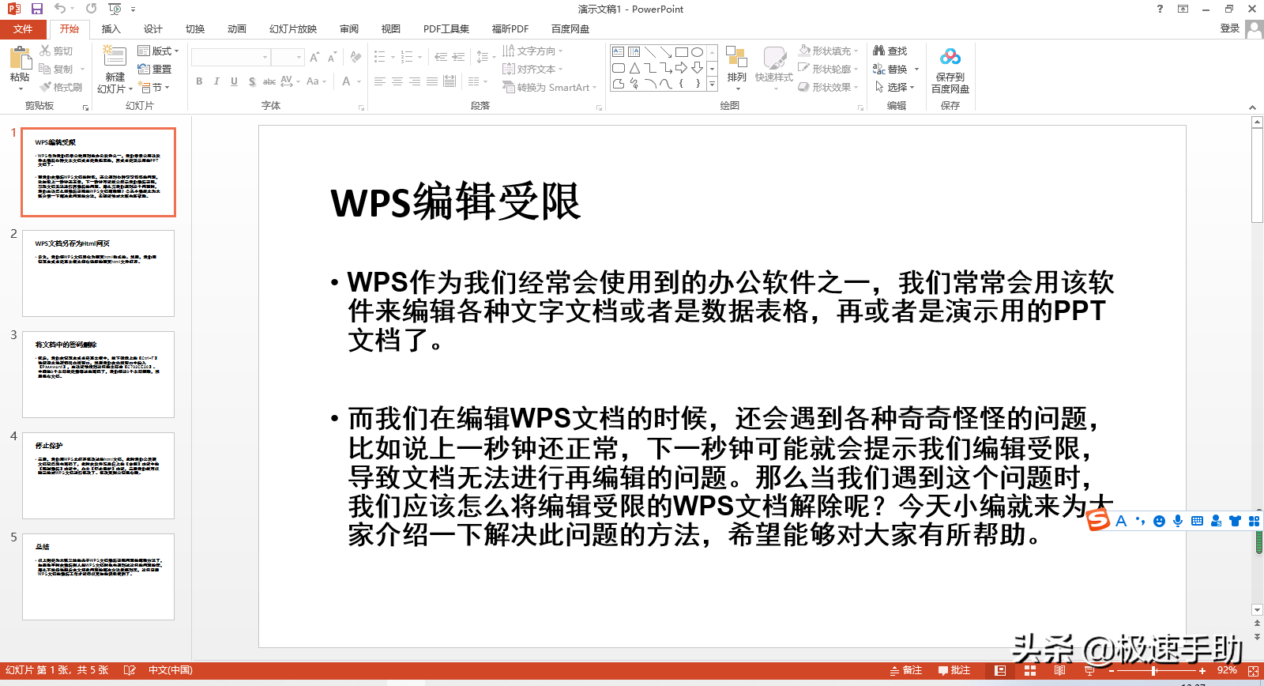Pick the rectangle shape from the gallery
The height and width of the screenshot is (686, 1264).
pos(682,52)
